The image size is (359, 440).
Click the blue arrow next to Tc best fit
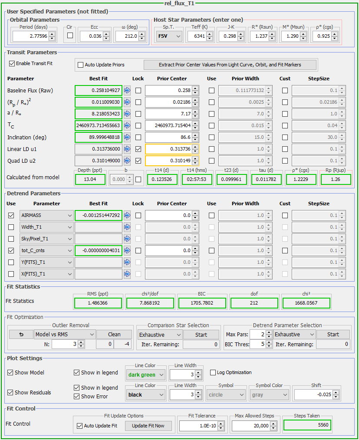coord(127,125)
